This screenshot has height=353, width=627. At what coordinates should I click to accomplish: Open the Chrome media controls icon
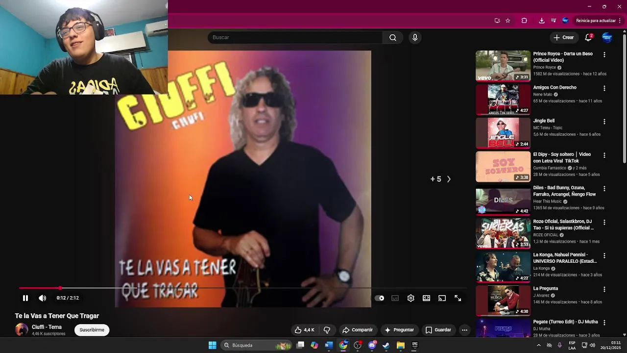[x=554, y=21]
